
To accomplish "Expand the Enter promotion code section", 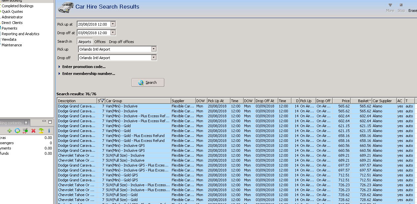I will click(x=84, y=67).
